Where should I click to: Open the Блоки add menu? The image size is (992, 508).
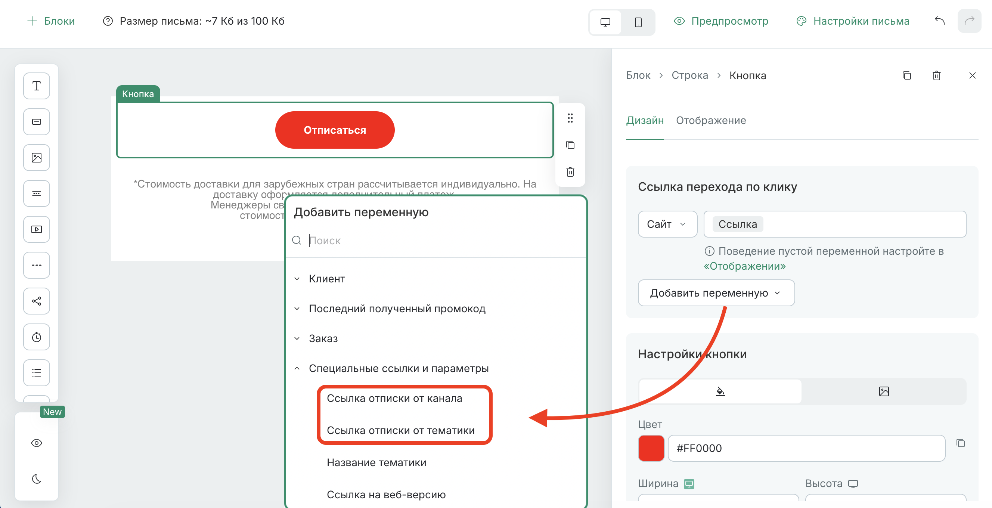(51, 21)
